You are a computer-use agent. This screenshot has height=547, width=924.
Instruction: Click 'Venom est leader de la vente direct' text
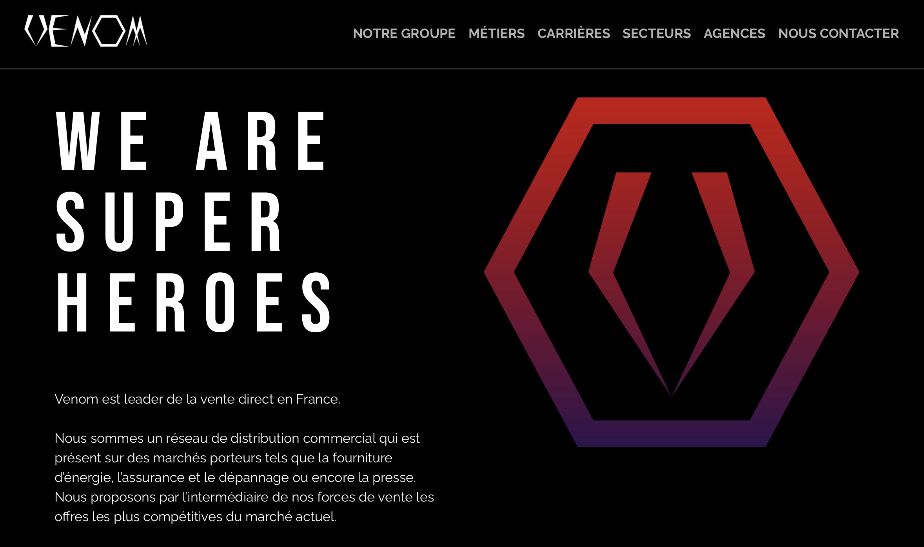tap(198, 399)
